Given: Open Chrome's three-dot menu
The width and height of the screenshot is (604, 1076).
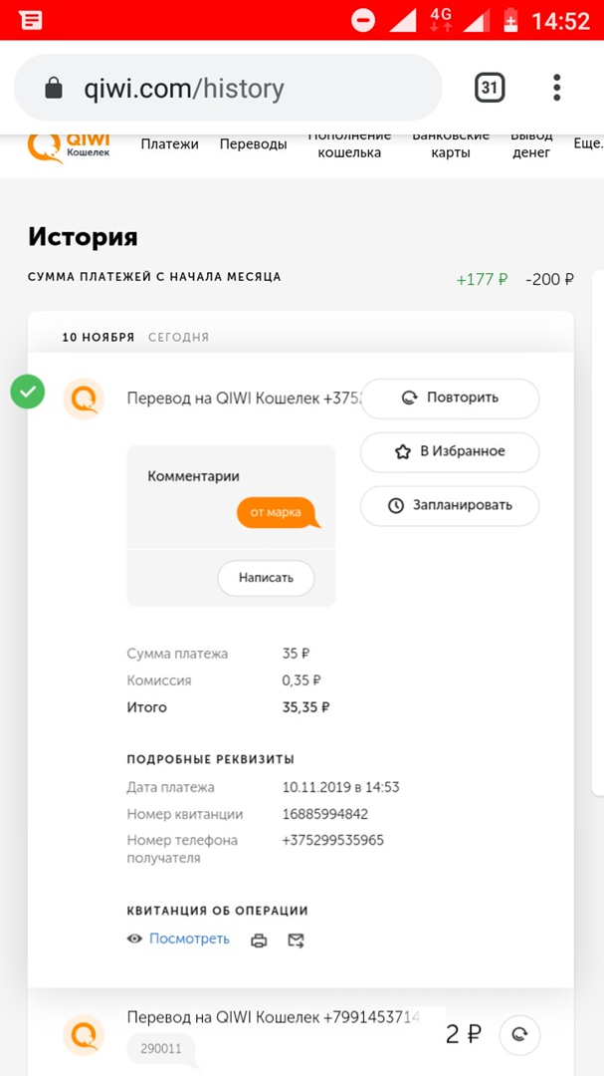Looking at the screenshot, I should [557, 88].
